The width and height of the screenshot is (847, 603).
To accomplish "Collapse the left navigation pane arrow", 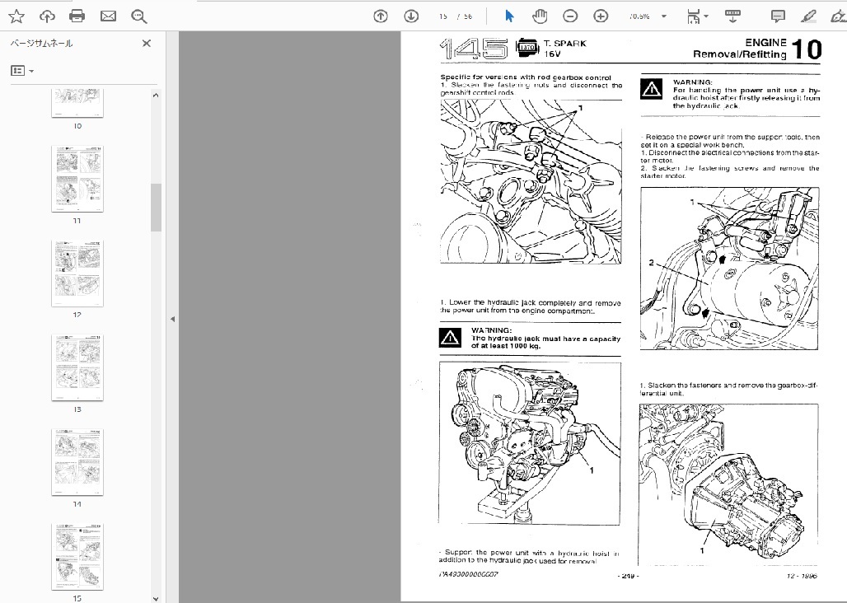I will tap(172, 319).
